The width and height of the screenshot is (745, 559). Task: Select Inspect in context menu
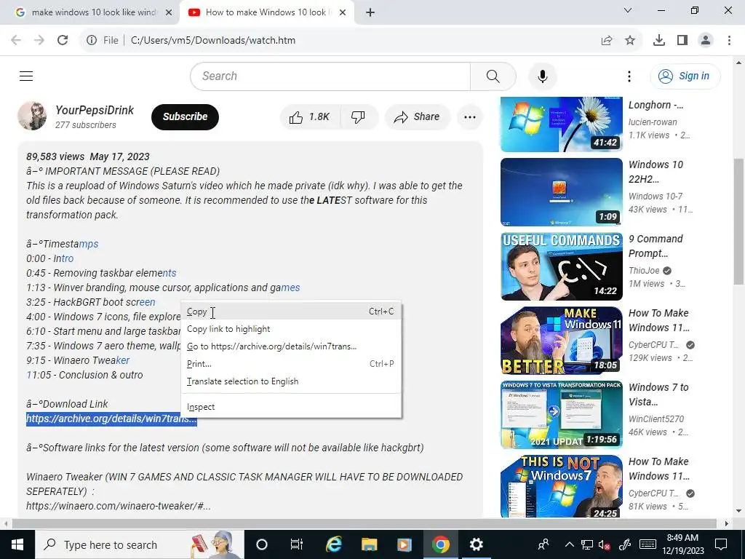[291, 407]
